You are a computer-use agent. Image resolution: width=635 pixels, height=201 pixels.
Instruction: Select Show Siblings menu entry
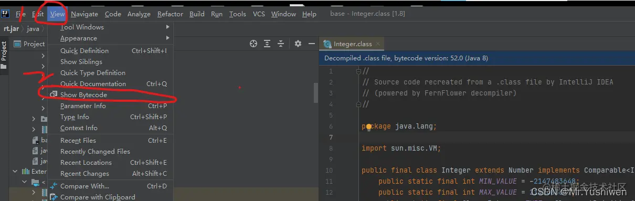pos(110,62)
